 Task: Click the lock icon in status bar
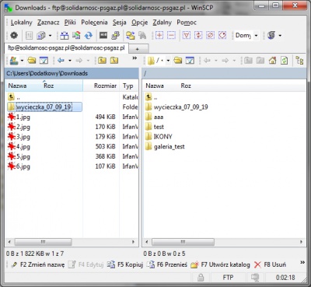(201, 278)
